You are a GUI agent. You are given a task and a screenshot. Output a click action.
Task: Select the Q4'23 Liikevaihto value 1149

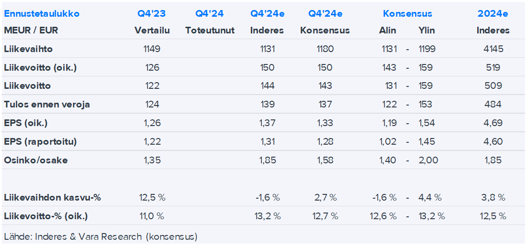(152, 49)
